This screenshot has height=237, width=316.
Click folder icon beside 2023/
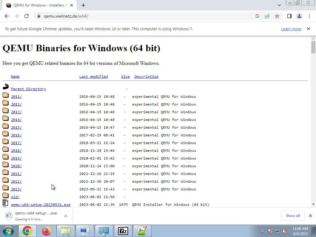tap(6, 188)
